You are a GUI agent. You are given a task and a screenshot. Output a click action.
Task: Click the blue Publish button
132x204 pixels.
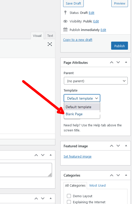click(x=119, y=46)
